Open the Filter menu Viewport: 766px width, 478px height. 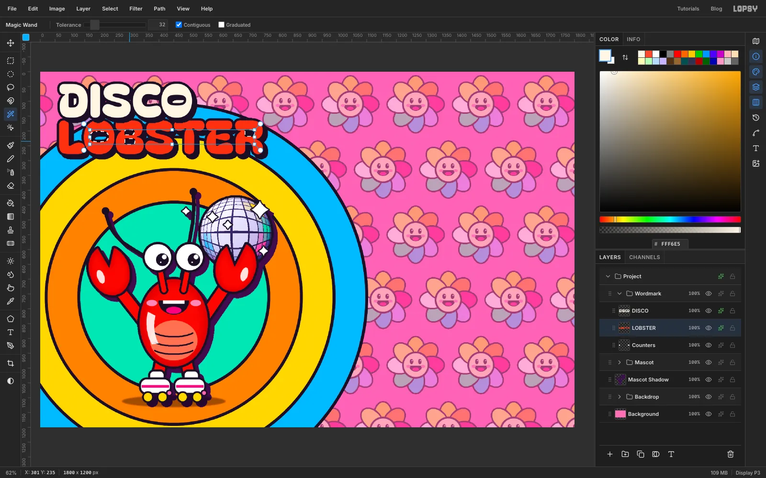pyautogui.click(x=136, y=9)
